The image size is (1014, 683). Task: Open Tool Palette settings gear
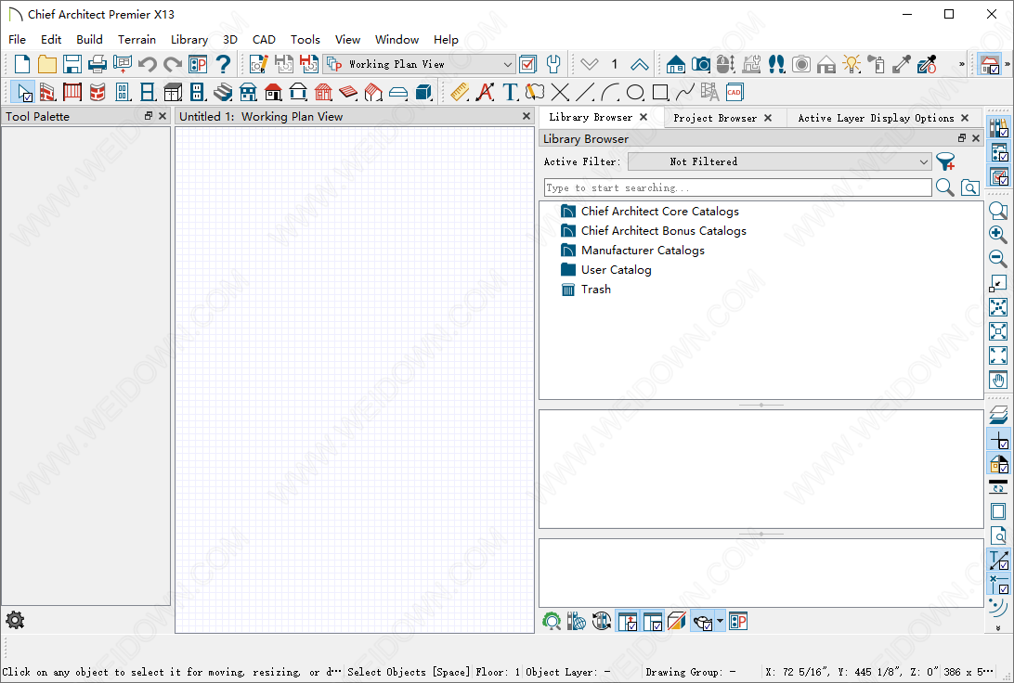coord(15,620)
